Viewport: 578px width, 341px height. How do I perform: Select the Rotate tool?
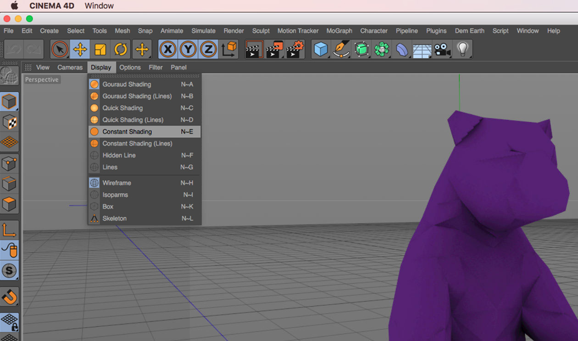coord(121,49)
